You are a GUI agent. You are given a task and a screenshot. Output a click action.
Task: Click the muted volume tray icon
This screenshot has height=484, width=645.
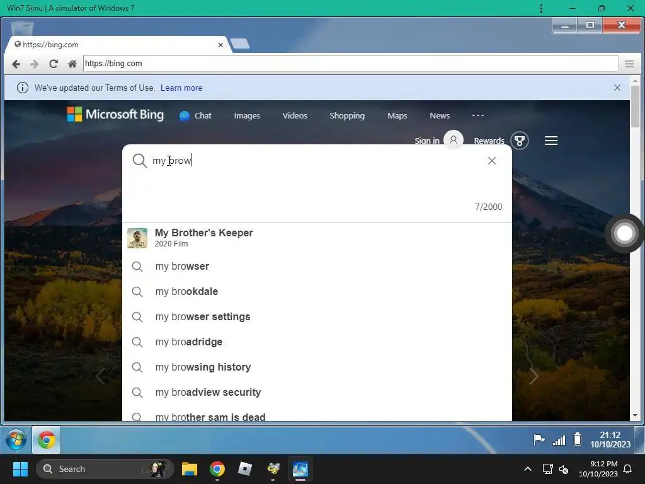[x=564, y=469]
